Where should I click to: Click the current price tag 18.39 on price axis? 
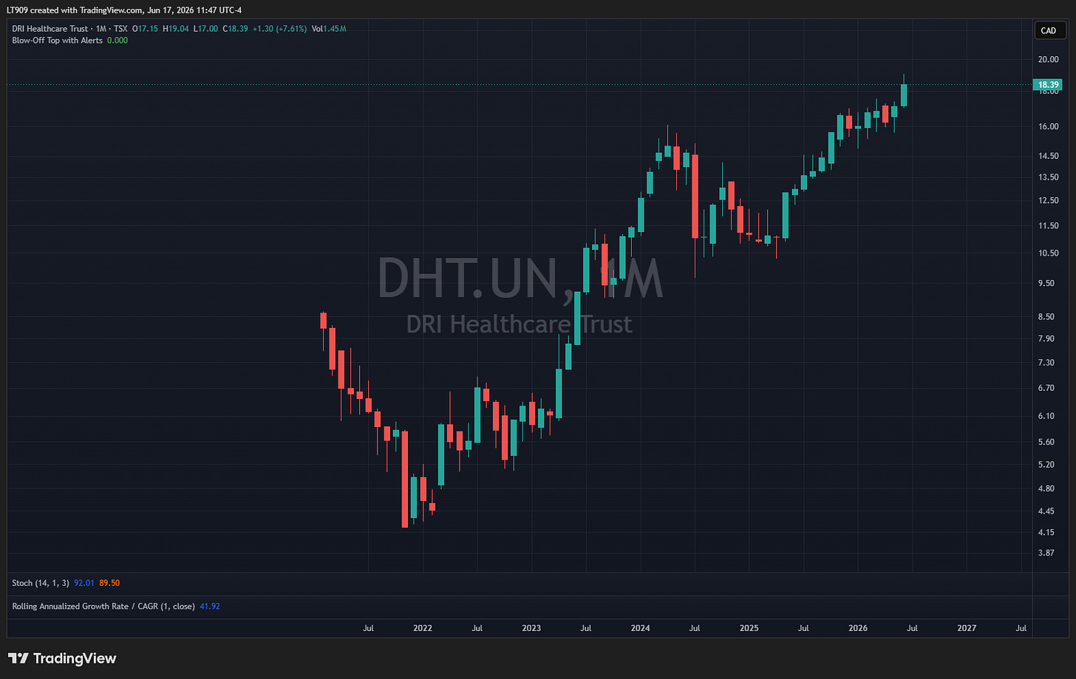1049,85
